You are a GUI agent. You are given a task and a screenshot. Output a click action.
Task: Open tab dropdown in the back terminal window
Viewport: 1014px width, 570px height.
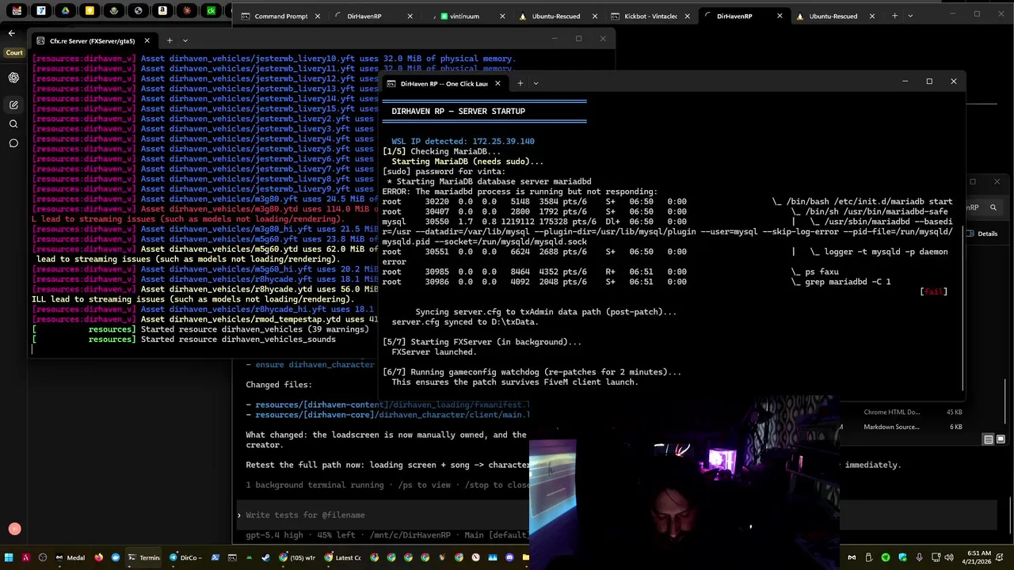click(910, 16)
